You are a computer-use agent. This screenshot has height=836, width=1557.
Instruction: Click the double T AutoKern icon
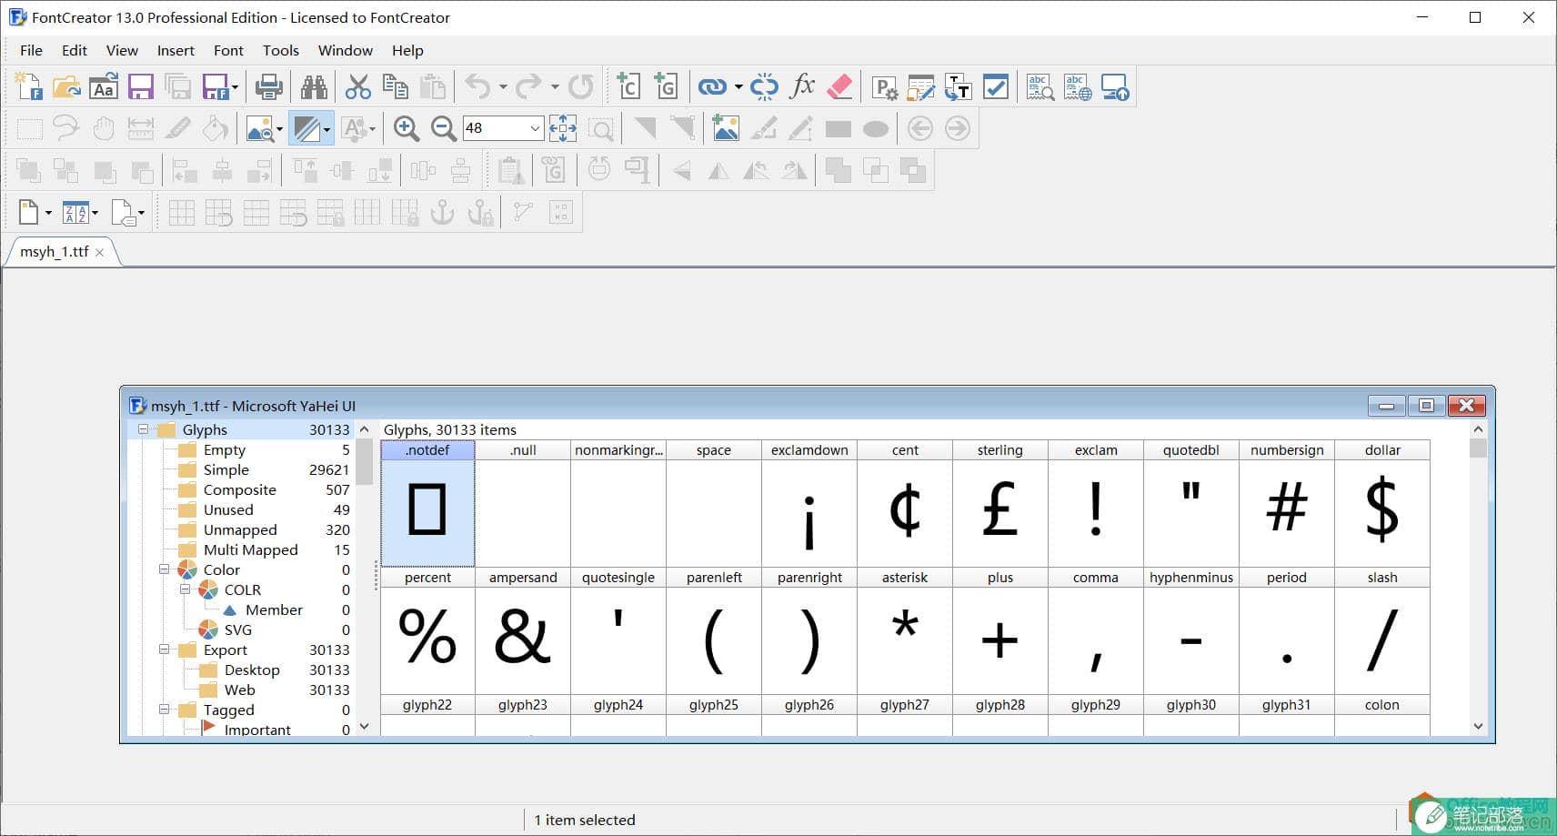coord(959,87)
